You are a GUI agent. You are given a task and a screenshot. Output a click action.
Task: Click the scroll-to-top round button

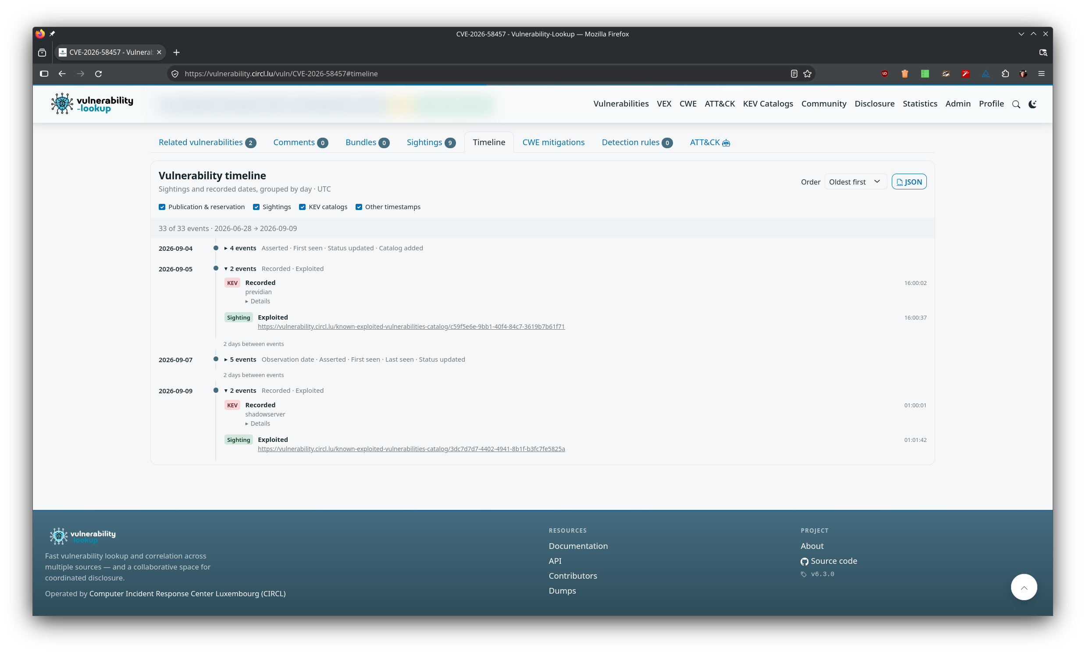1023,587
